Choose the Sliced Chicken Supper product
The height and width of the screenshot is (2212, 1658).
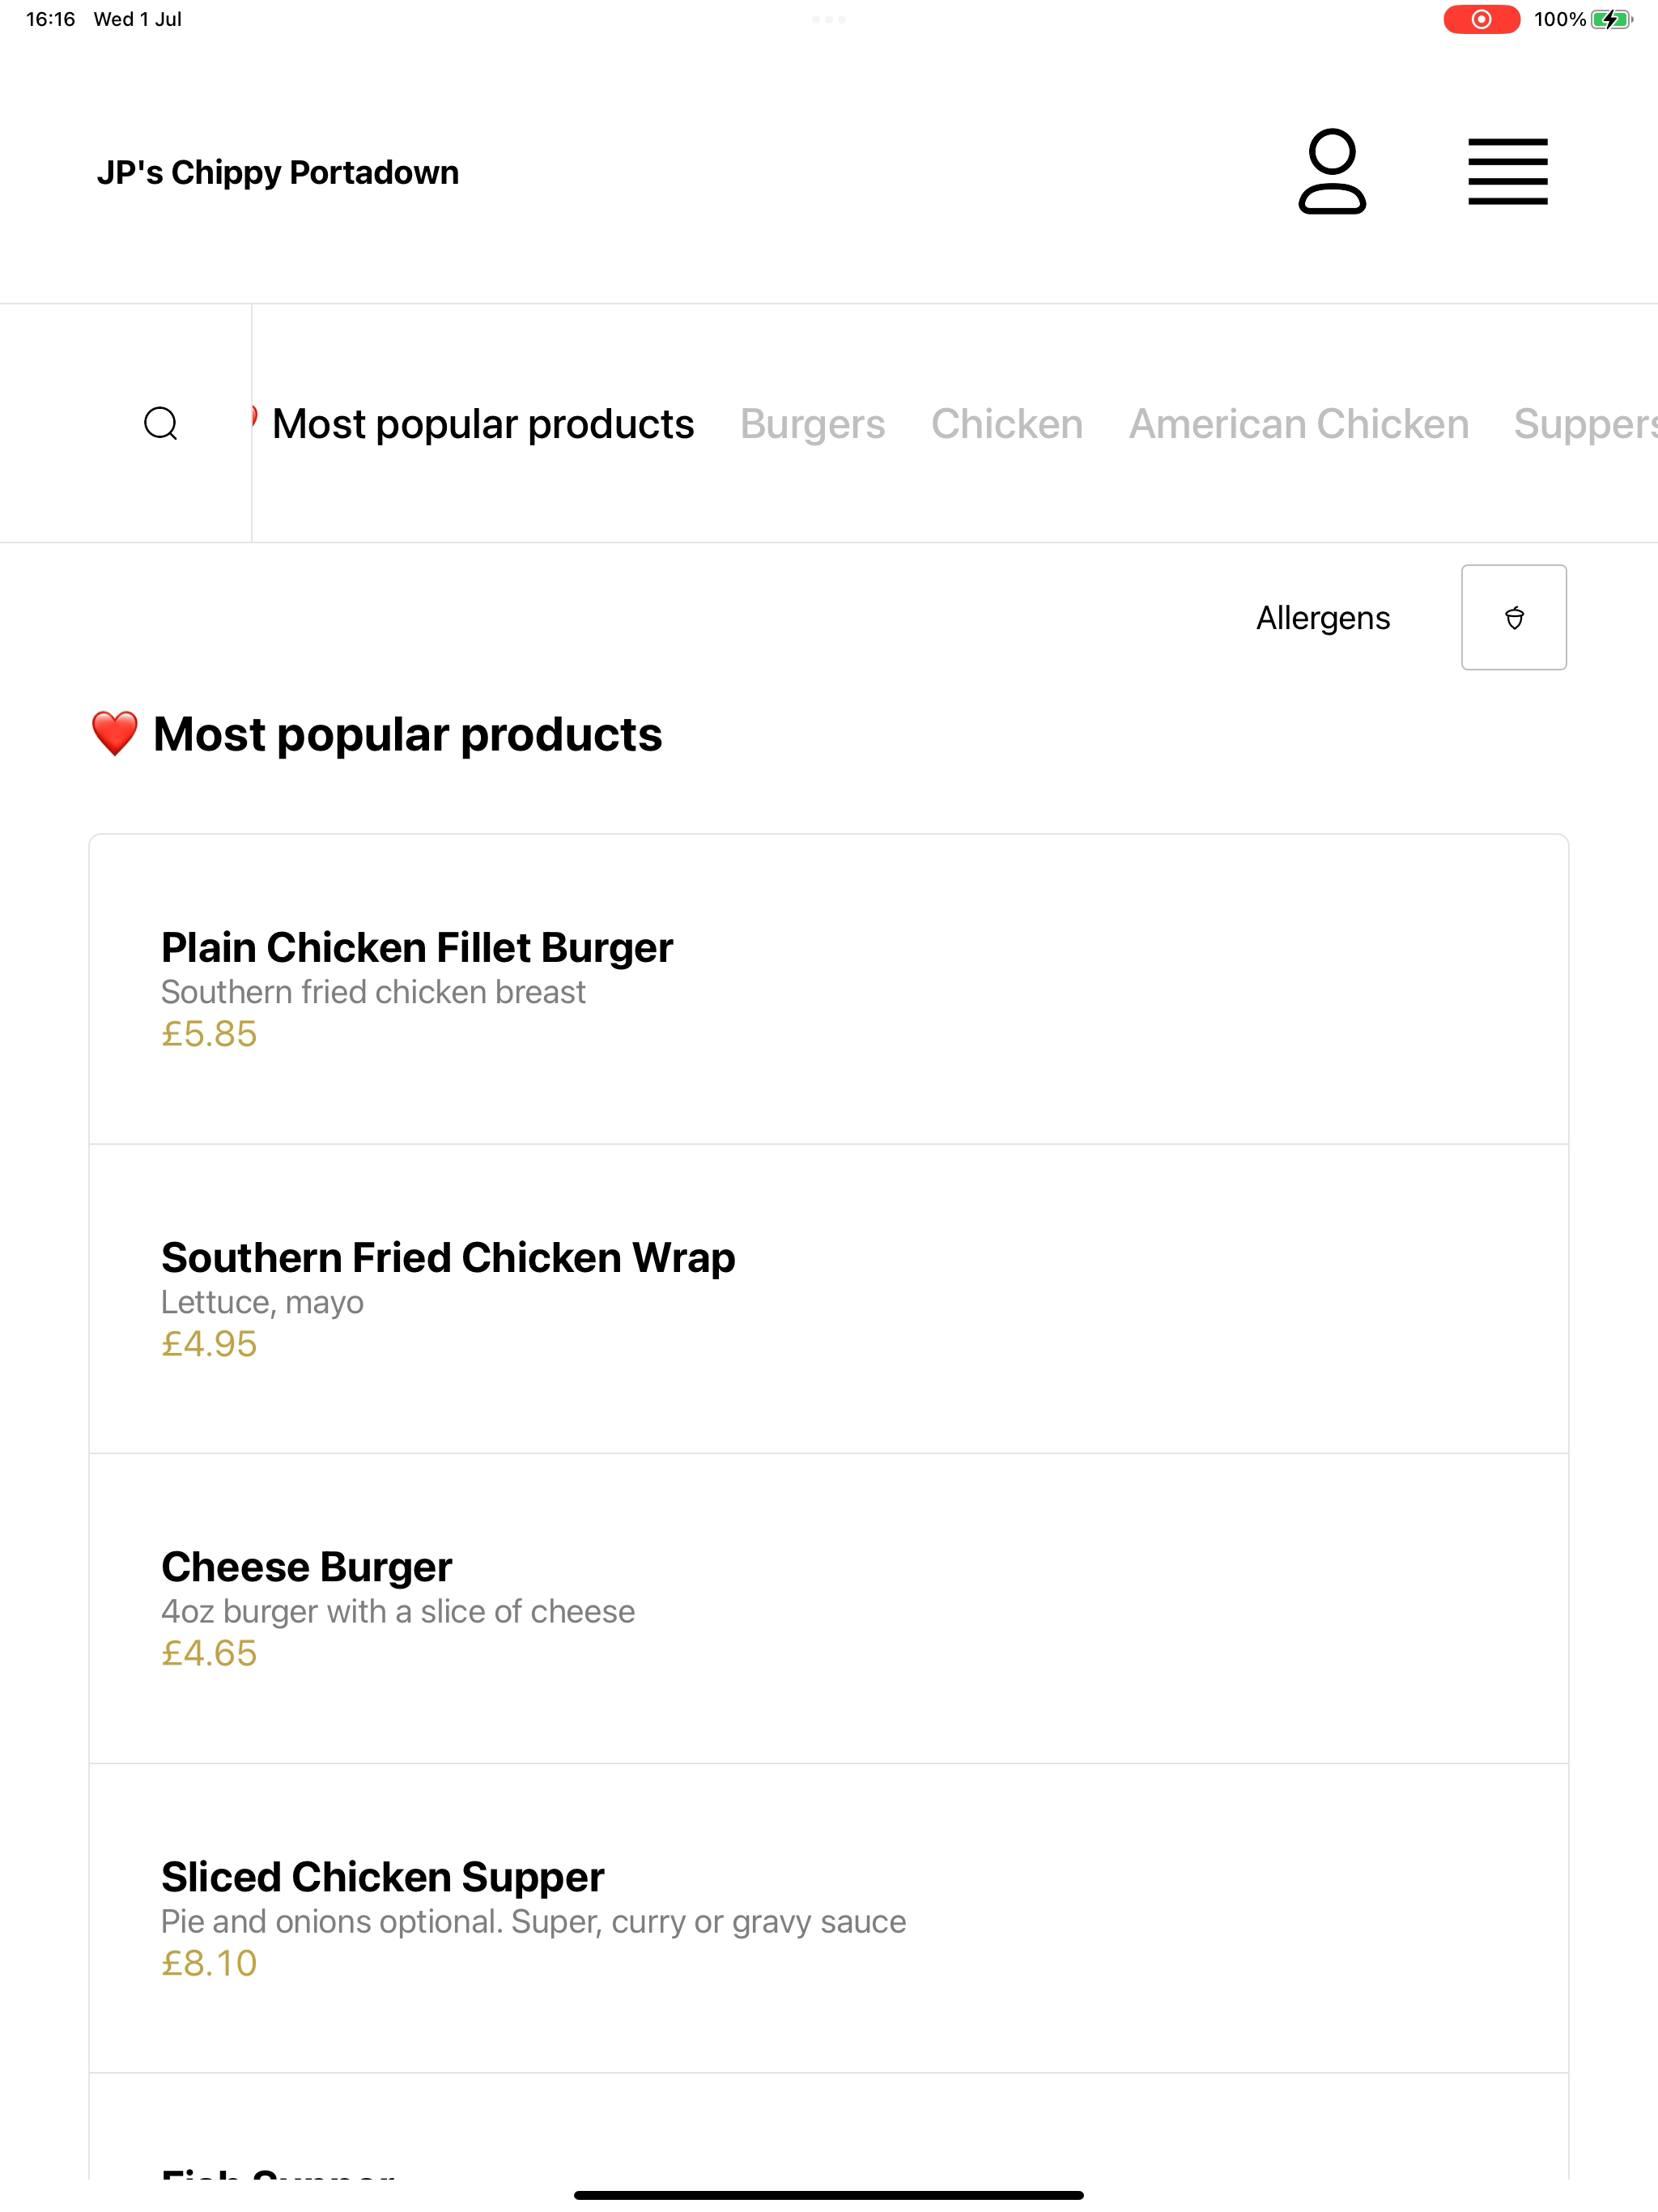828,1918
